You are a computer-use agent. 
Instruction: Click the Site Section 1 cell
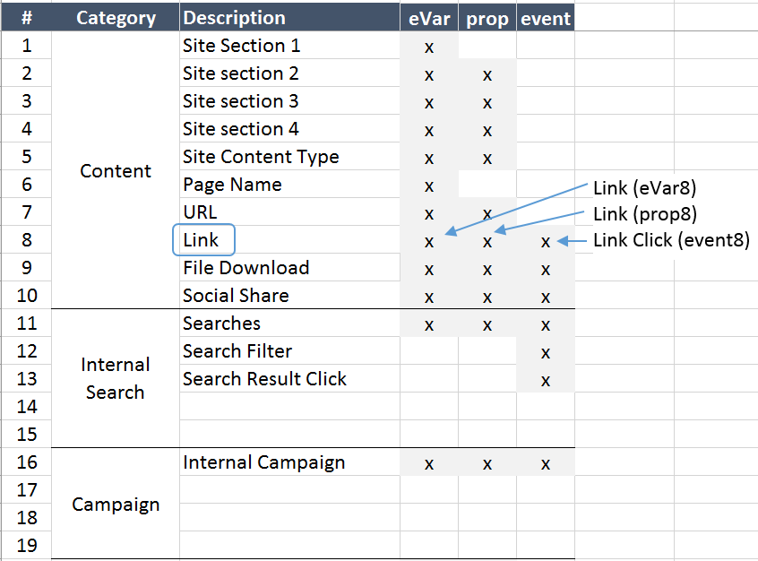click(x=289, y=46)
